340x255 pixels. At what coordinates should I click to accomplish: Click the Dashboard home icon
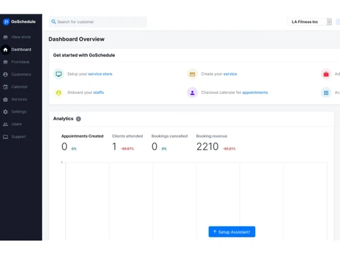tap(5, 50)
